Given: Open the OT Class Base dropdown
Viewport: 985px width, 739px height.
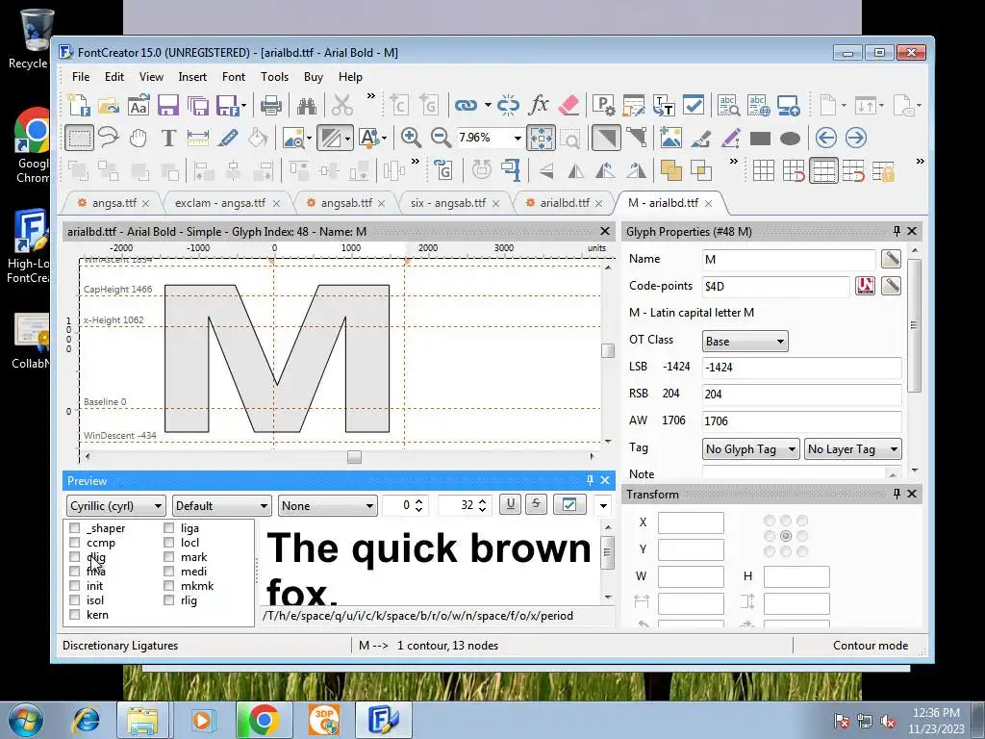Looking at the screenshot, I should pyautogui.click(x=745, y=342).
